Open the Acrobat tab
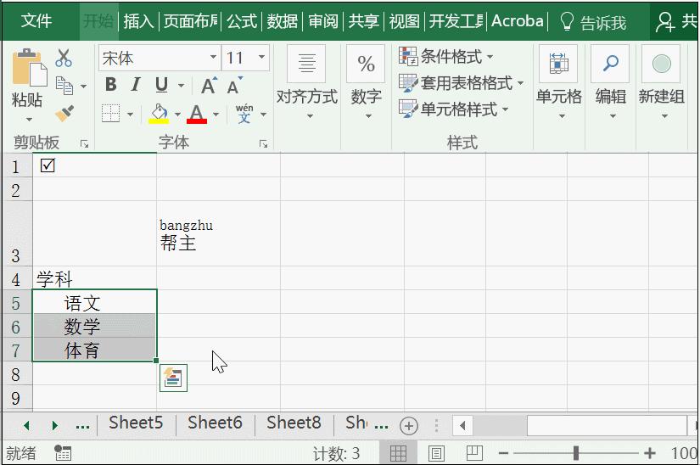The width and height of the screenshot is (700, 465). [518, 21]
